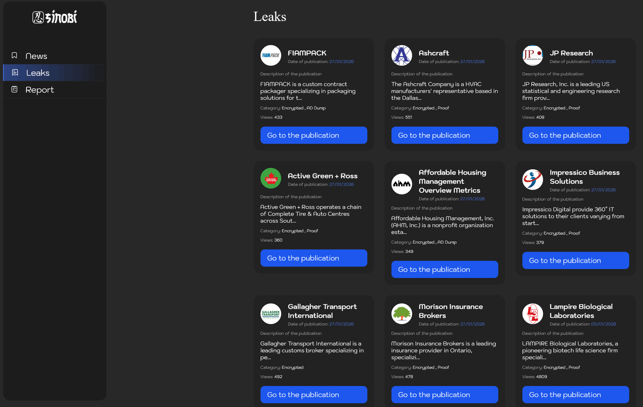Screen dimensions: 643x407
Task: Click Gallagher category Encrypted
Action: pyautogui.click(x=293, y=367)
